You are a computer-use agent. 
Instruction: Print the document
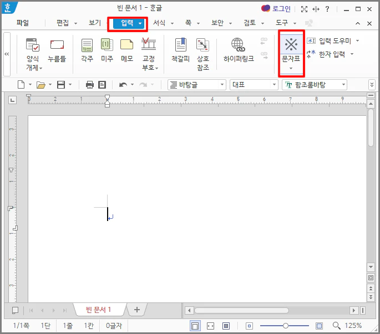(90, 85)
